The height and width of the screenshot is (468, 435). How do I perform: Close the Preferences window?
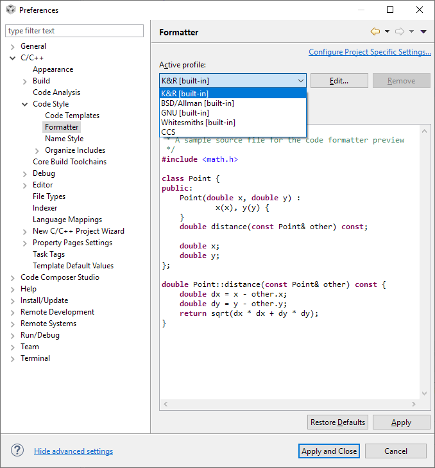[420, 10]
